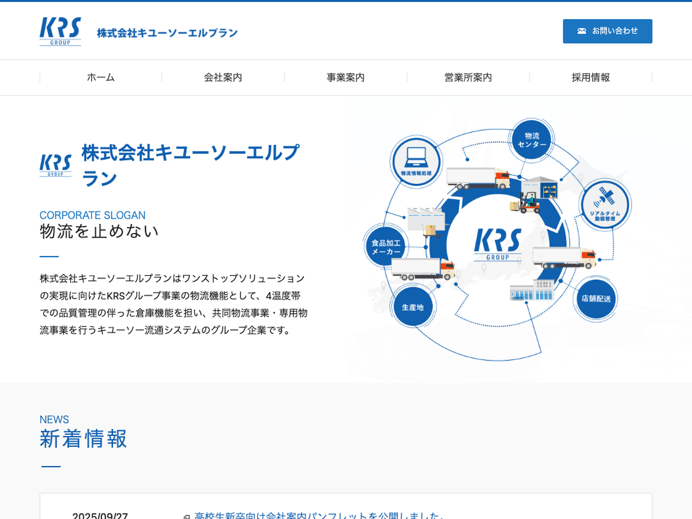Click the central KRS Group diagram logo
692x519 pixels.
(x=498, y=244)
